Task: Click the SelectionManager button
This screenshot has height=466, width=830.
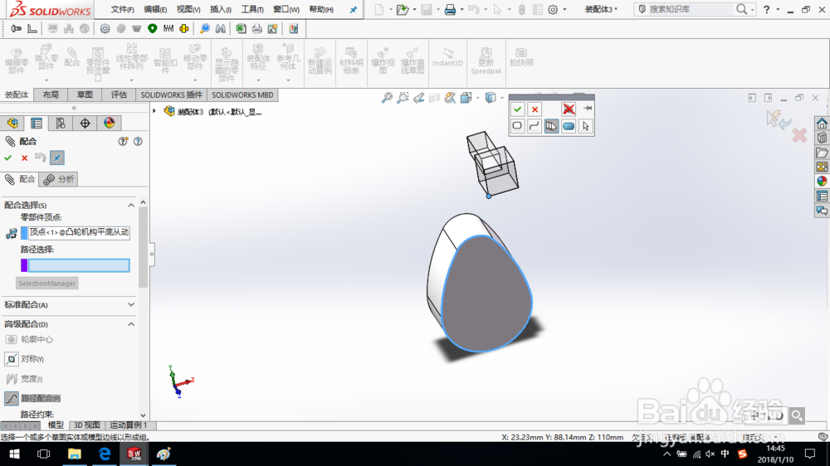Action: [x=47, y=284]
